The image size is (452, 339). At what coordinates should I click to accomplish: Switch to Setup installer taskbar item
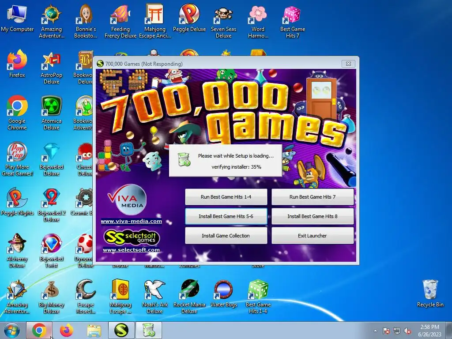point(149,330)
